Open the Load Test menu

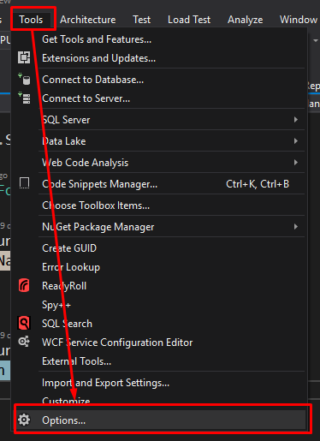[189, 20]
